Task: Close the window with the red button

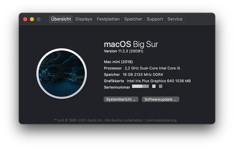Action: (25, 19)
